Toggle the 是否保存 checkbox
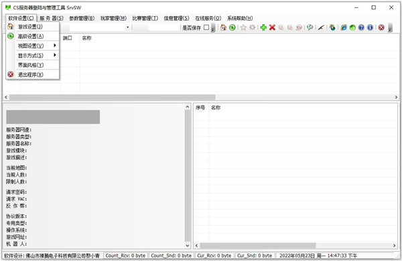Image resolution: width=402 pixels, height=261 pixels. tap(206, 27)
